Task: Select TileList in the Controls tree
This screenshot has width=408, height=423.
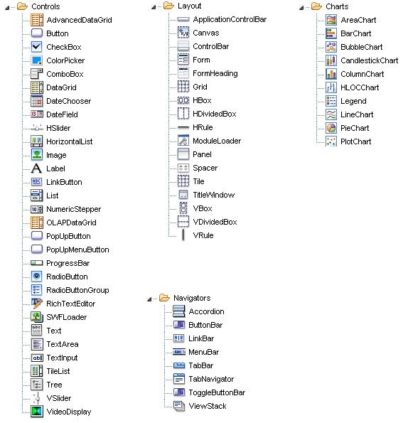Action: [x=58, y=371]
